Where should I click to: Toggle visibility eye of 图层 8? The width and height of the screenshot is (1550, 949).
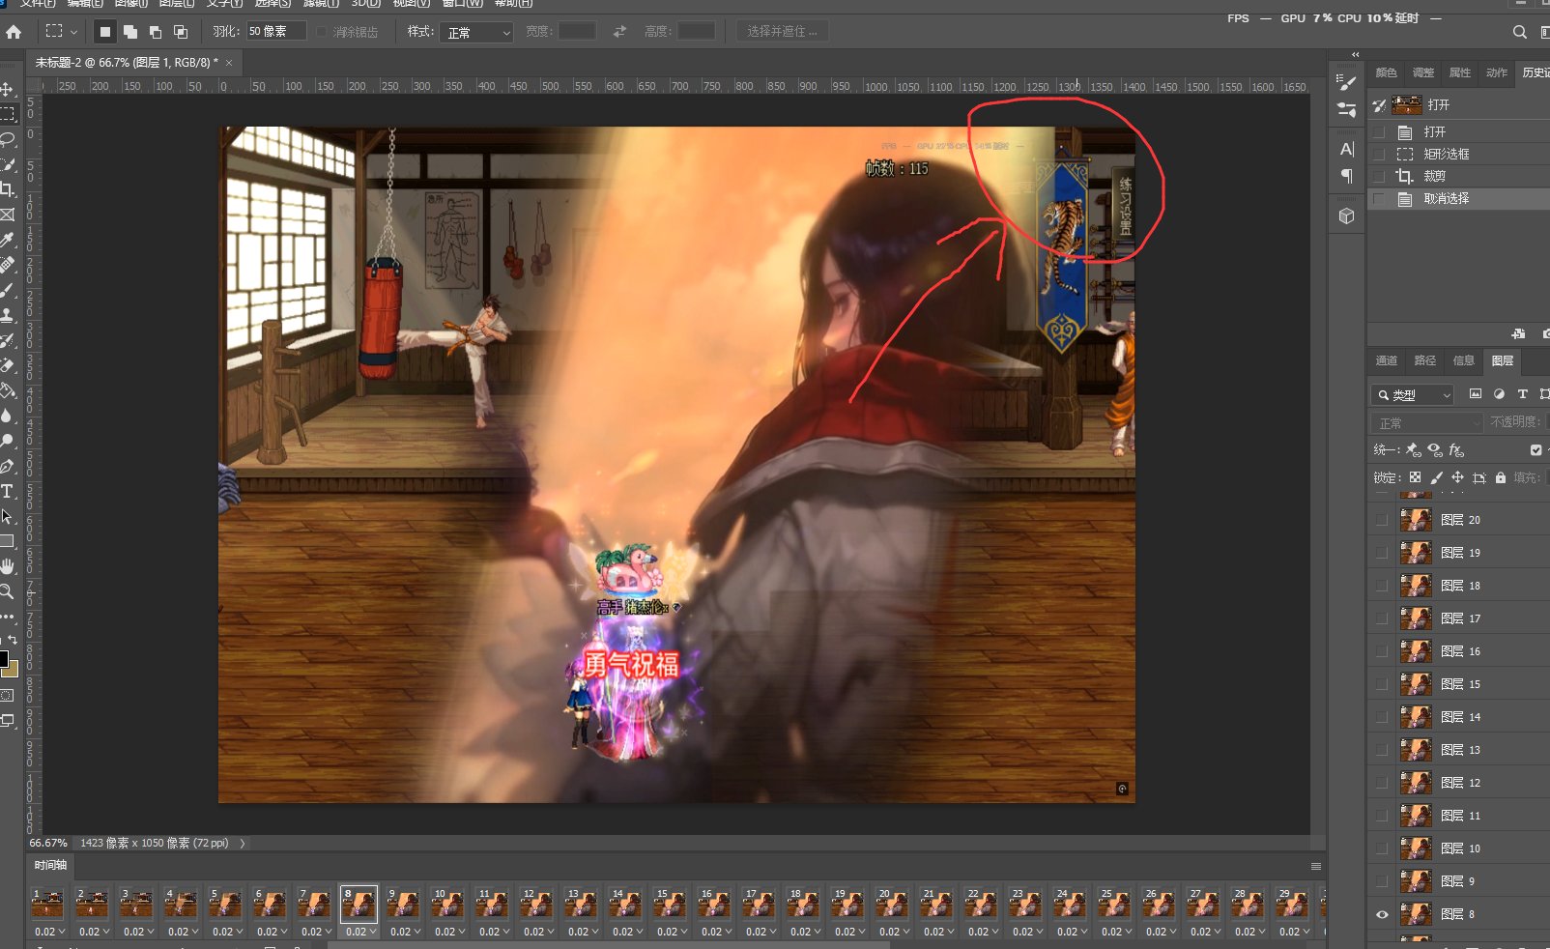[x=1382, y=914]
